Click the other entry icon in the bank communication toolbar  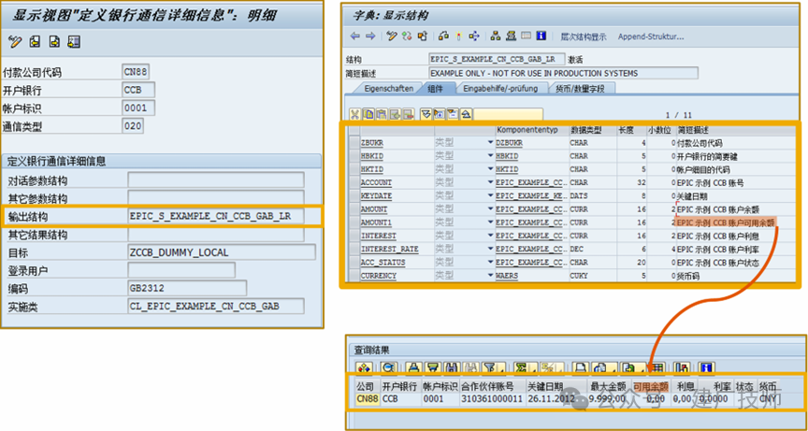click(74, 42)
